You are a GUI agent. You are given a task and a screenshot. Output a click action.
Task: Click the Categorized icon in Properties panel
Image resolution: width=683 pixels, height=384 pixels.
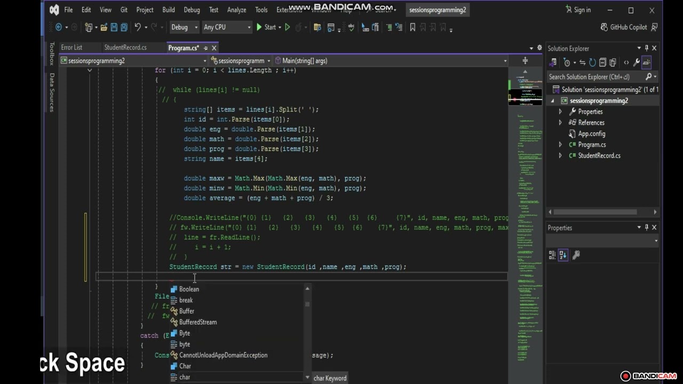tap(552, 255)
